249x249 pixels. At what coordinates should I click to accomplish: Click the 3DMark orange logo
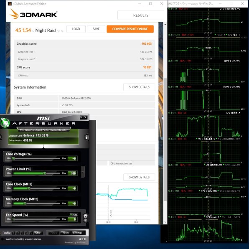pyautogui.click(x=33, y=14)
